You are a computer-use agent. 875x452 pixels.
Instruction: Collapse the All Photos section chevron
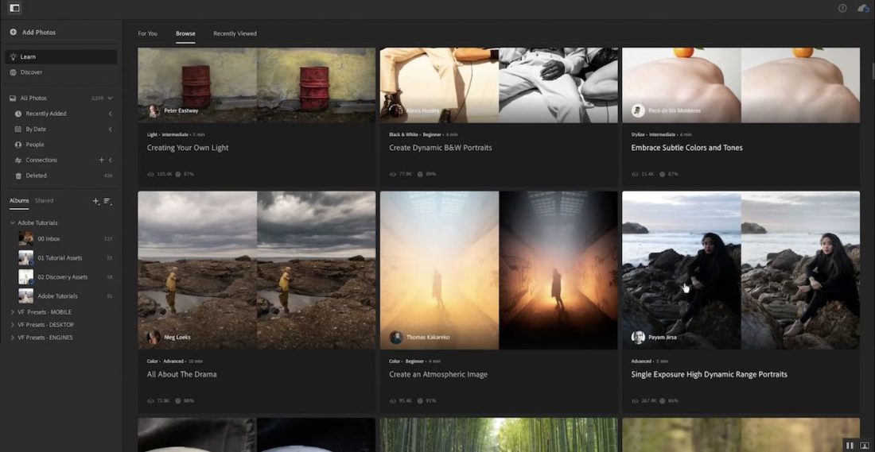point(110,99)
